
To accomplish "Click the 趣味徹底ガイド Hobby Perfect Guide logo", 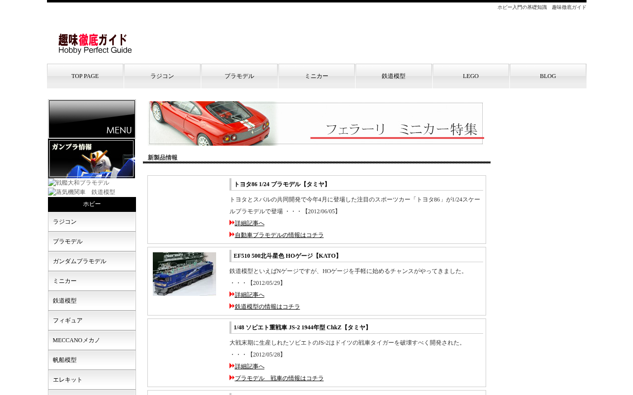I will [95, 44].
